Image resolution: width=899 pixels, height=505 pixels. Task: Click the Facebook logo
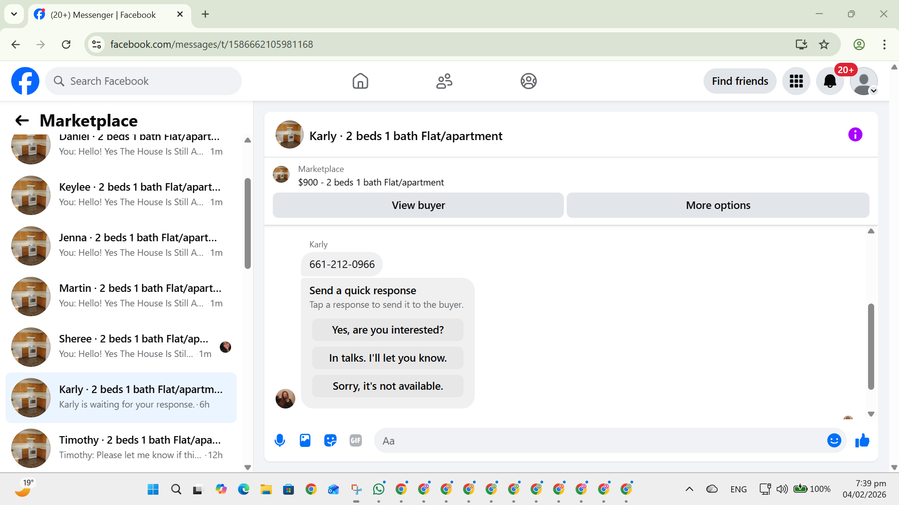coord(25,81)
